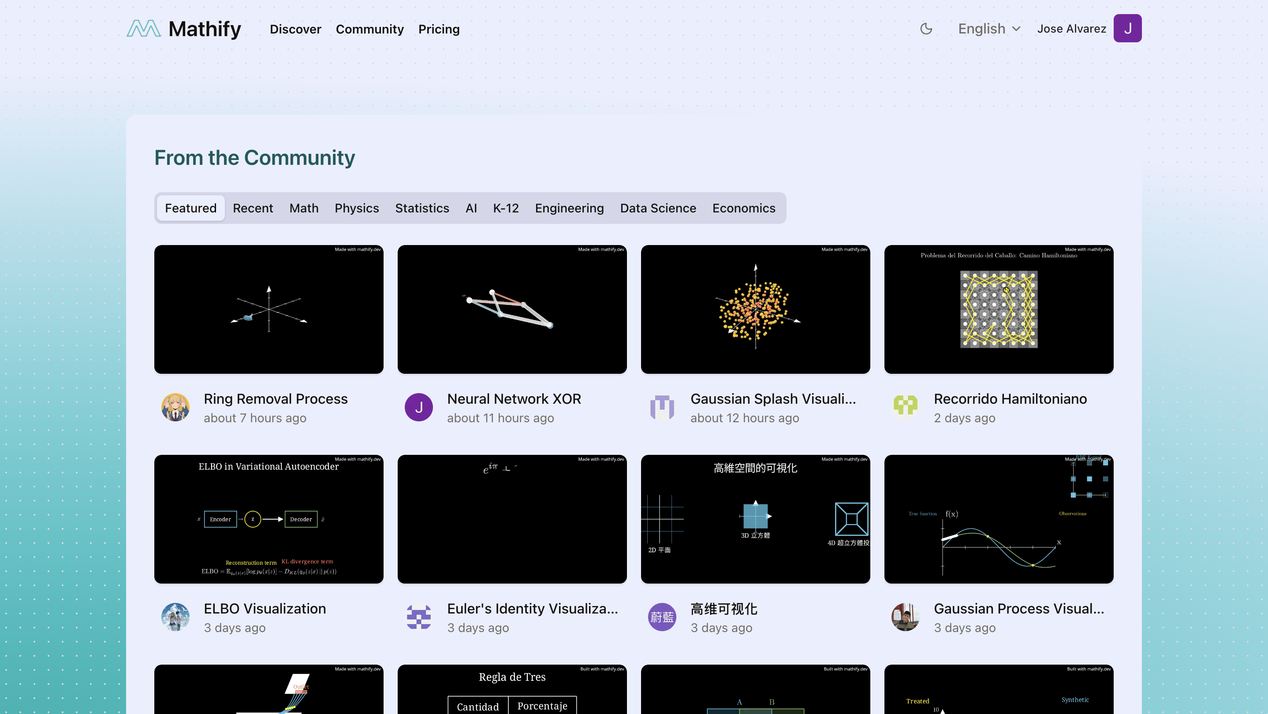Go to the Discover page
This screenshot has height=714, width=1268.
point(295,29)
